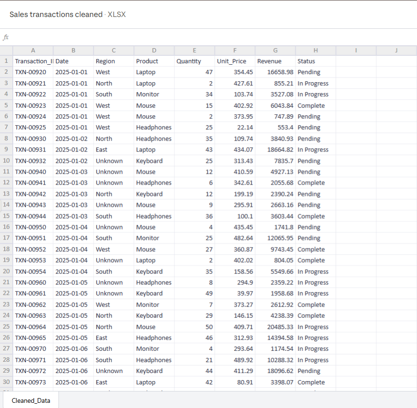
Task: Select the Transaction_I header cell
Action: coord(33,61)
